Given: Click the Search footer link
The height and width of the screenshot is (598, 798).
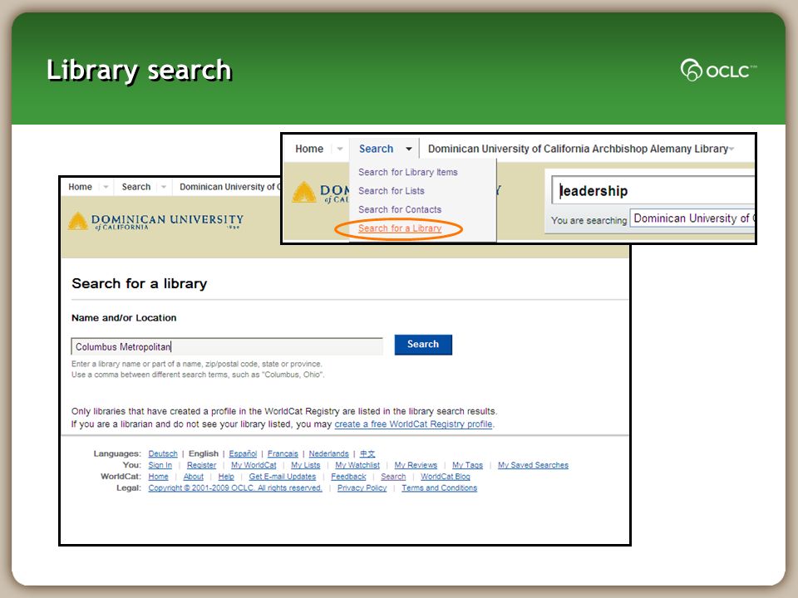Looking at the screenshot, I should (x=393, y=477).
